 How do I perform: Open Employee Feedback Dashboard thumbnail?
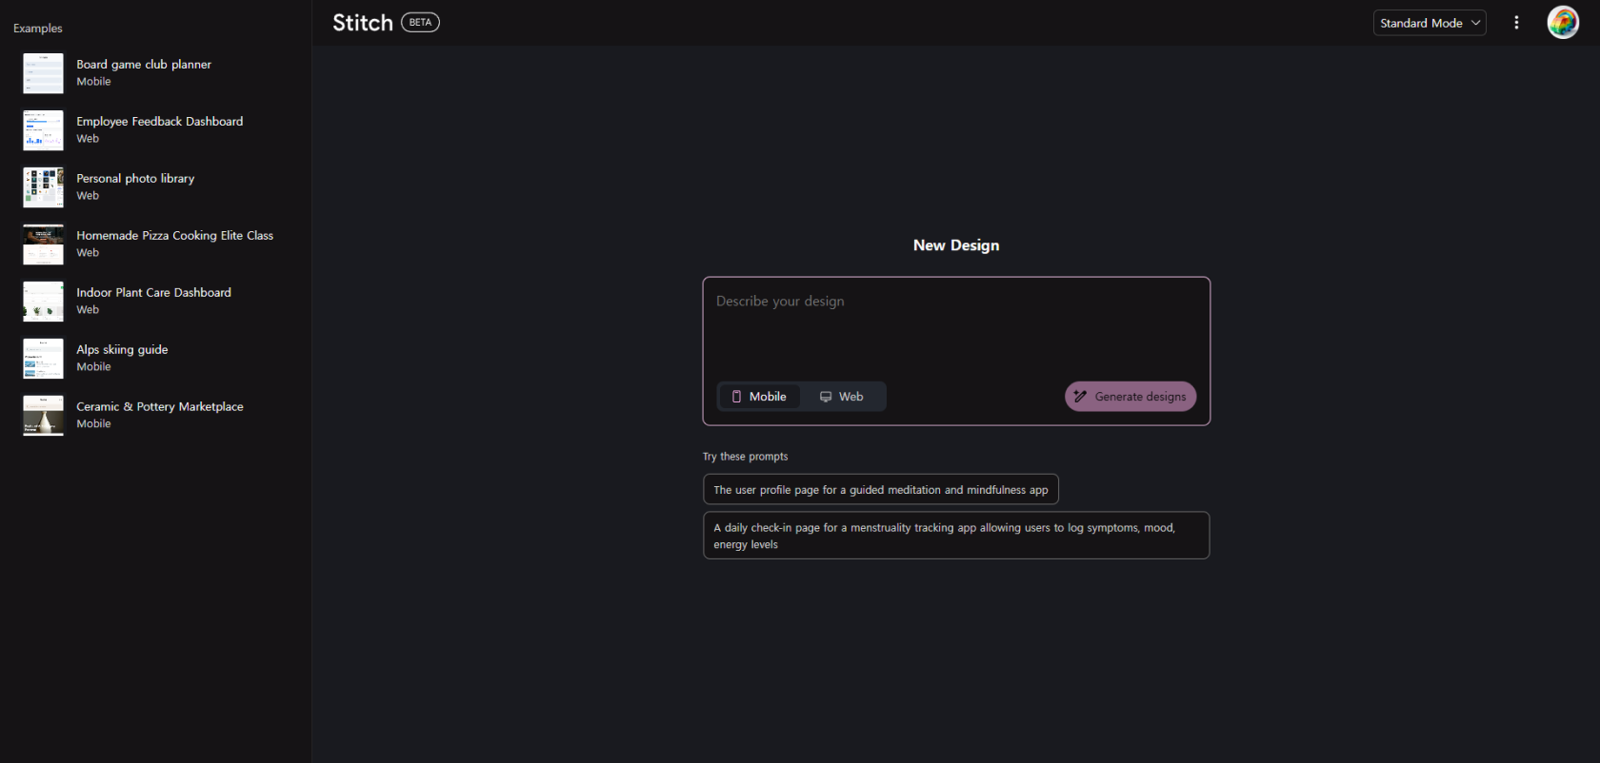pyautogui.click(x=43, y=130)
